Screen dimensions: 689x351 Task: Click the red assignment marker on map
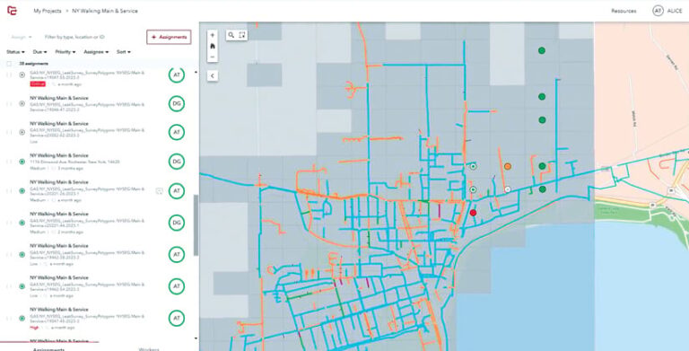tap(474, 213)
